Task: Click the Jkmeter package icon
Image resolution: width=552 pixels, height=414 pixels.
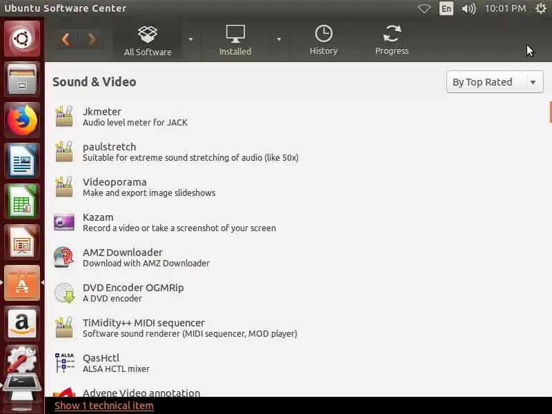Action: (64, 116)
